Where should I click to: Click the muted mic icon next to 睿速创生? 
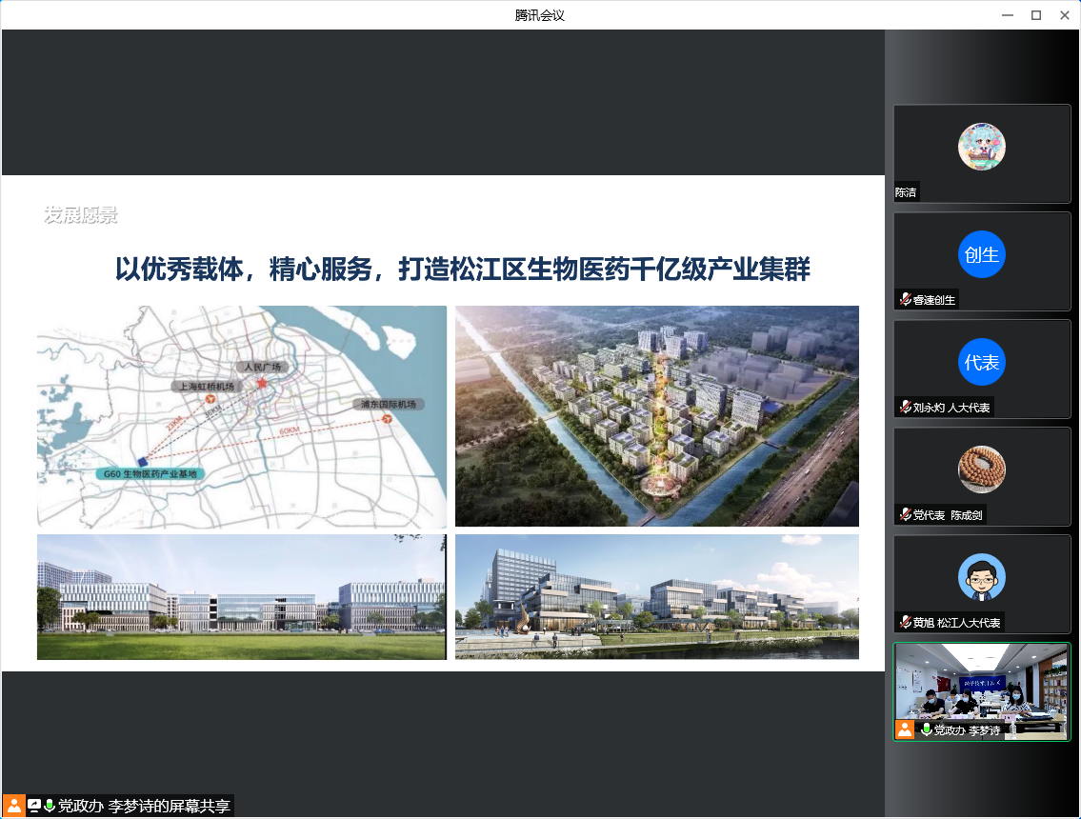coord(905,299)
